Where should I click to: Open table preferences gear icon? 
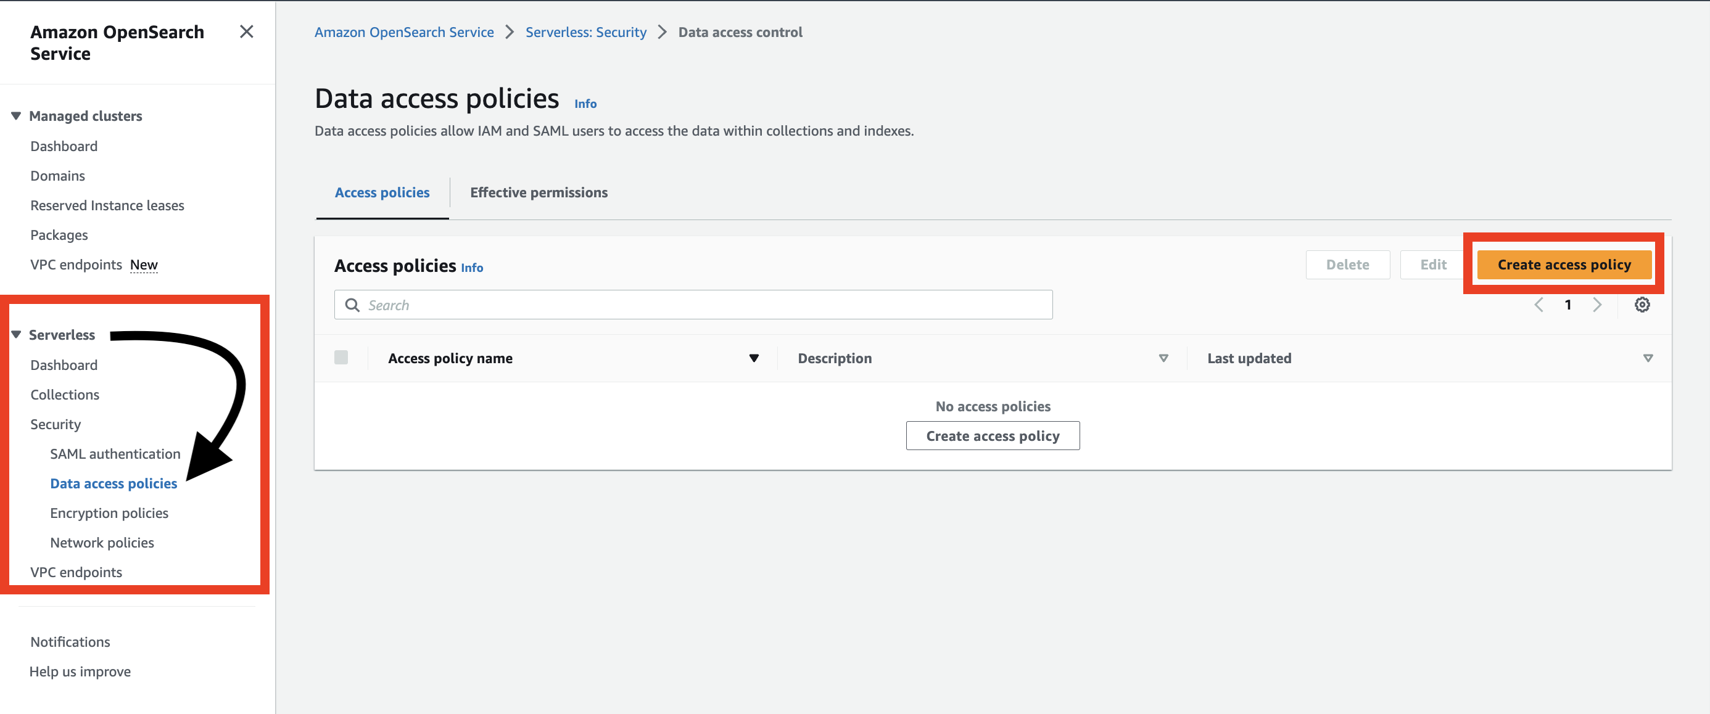coord(1642,305)
